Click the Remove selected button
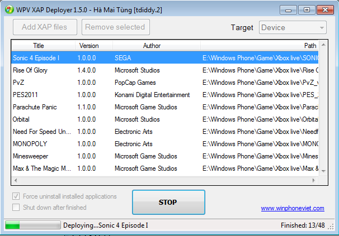This screenshot has height=236, width=339. pos(115,27)
